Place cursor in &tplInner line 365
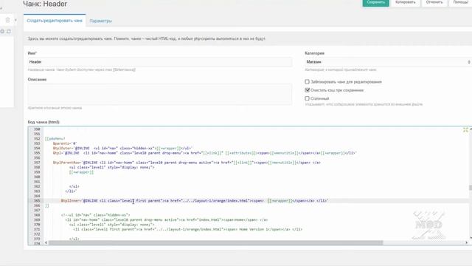The image size is (472, 266). tap(195, 200)
